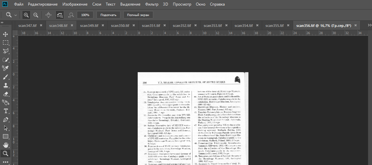Select the Horizontal Type tool
This screenshot has width=372, height=165.
coord(6,111)
